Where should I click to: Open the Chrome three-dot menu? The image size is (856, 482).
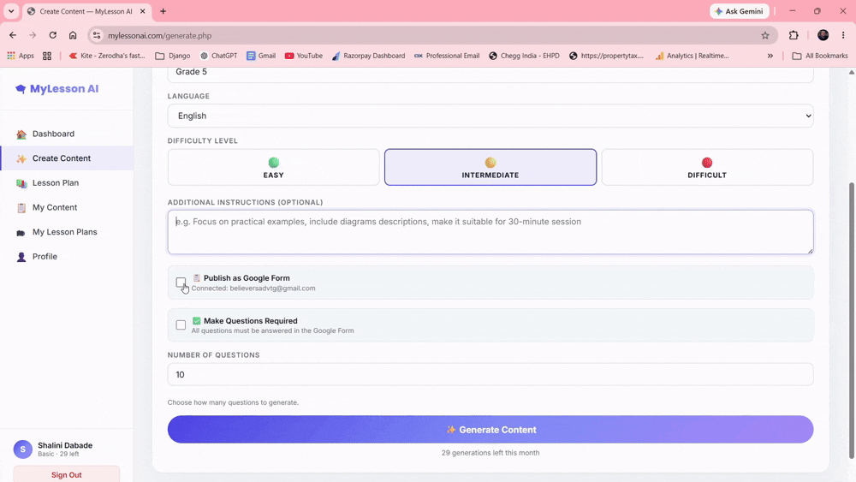[x=843, y=35]
